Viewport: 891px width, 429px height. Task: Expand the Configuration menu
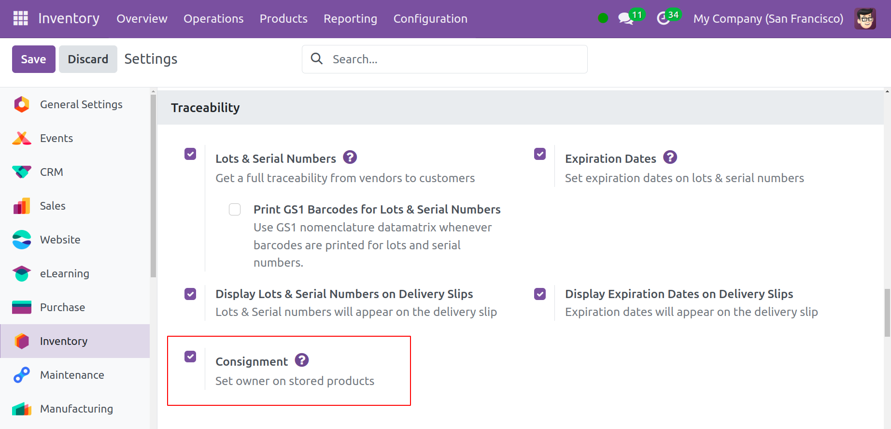[430, 19]
